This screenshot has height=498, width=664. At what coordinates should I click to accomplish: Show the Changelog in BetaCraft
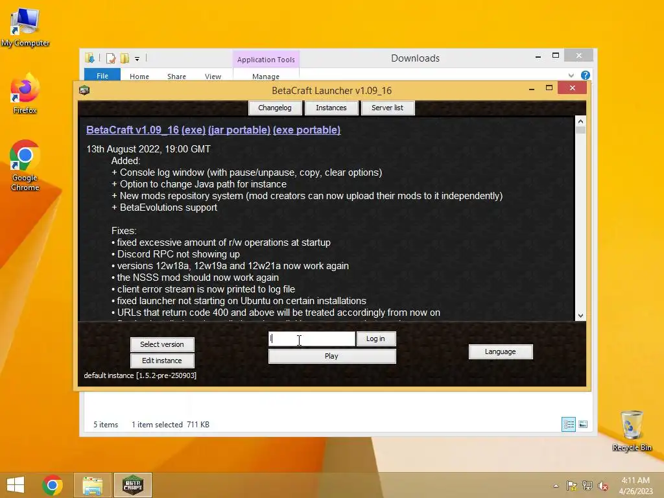click(x=275, y=108)
